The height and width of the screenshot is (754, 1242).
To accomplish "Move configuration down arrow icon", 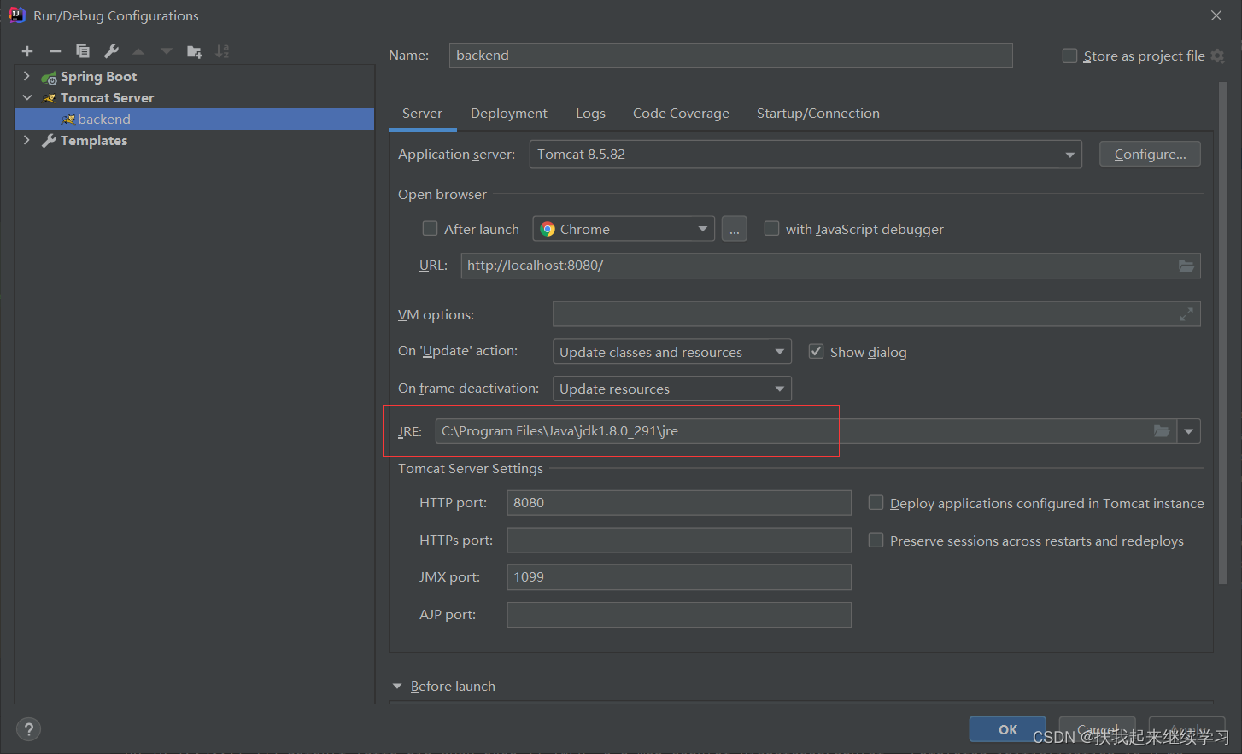I will pos(167,51).
